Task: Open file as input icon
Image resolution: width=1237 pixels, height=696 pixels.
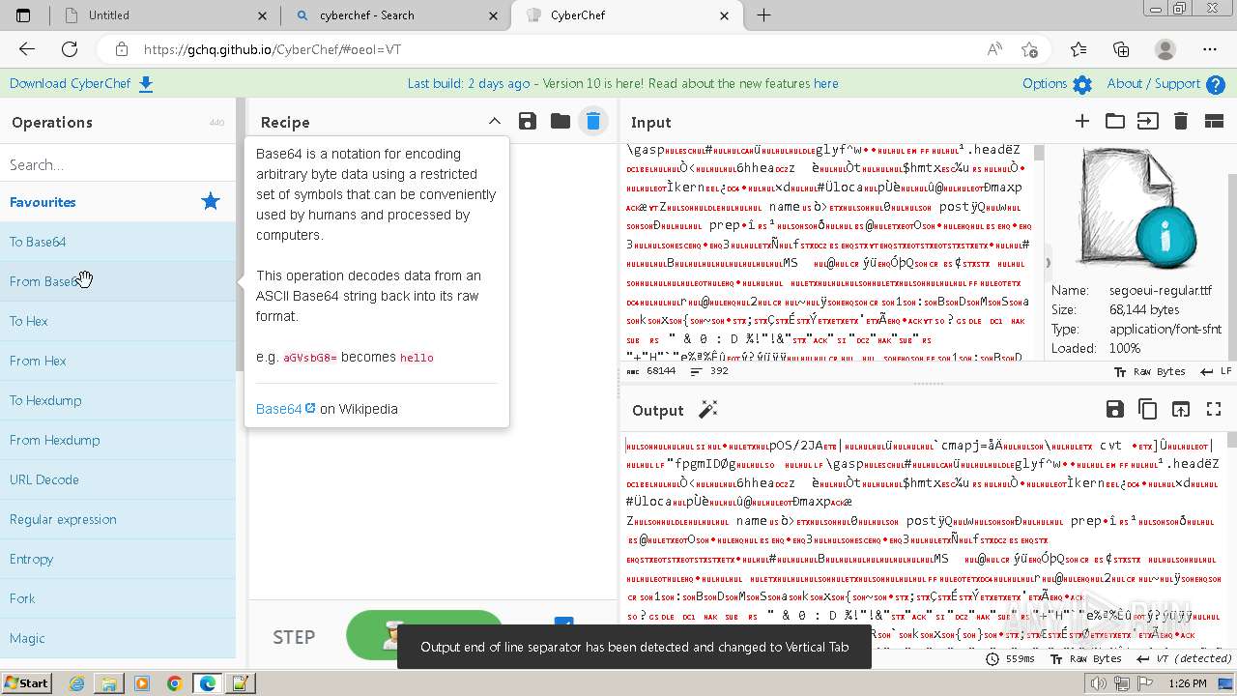Action: point(1147,121)
